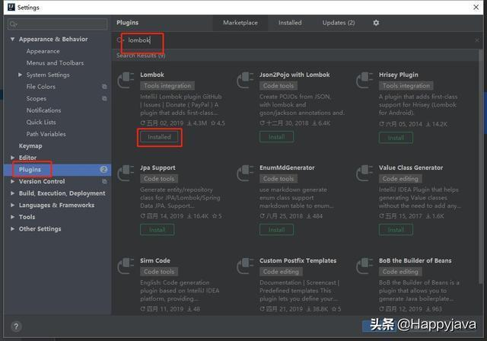Click the Custom Postfix Templates plugin icon

click(x=245, y=266)
